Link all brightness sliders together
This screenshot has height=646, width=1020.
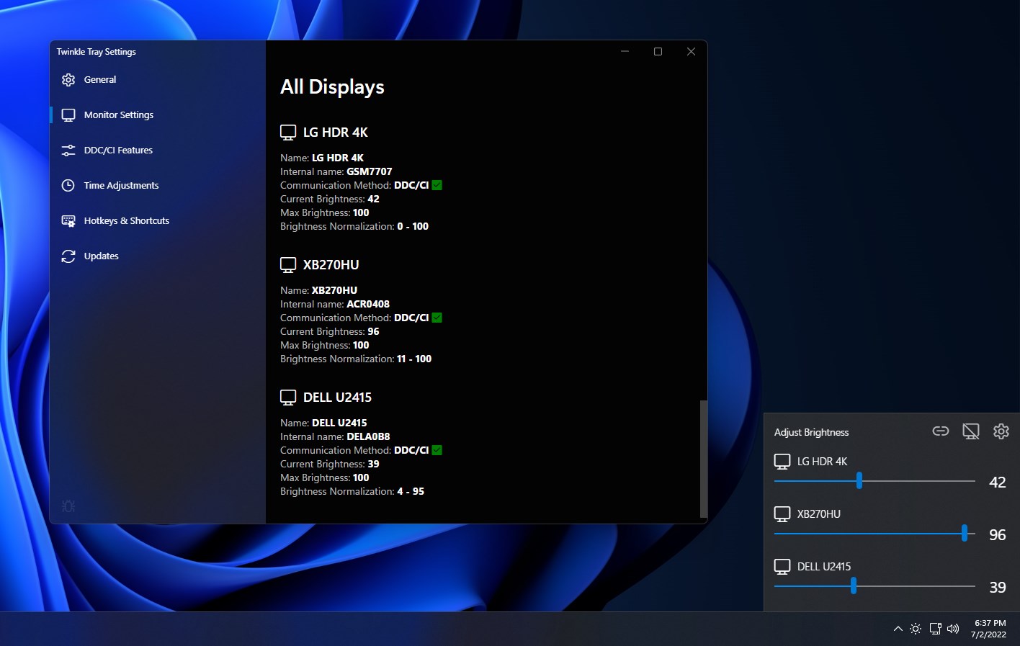[941, 431]
